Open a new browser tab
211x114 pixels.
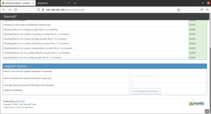75,3
